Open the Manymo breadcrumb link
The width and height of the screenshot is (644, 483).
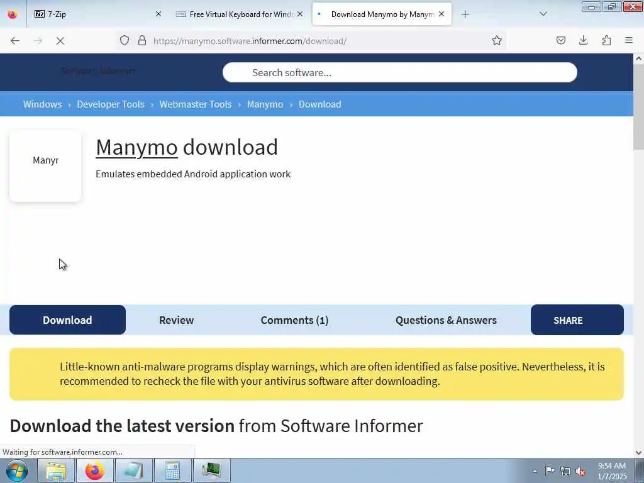(x=265, y=104)
